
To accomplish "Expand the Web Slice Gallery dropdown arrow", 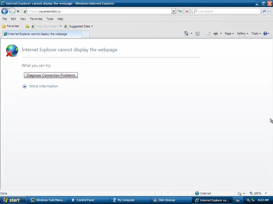I will [x=61, y=26].
